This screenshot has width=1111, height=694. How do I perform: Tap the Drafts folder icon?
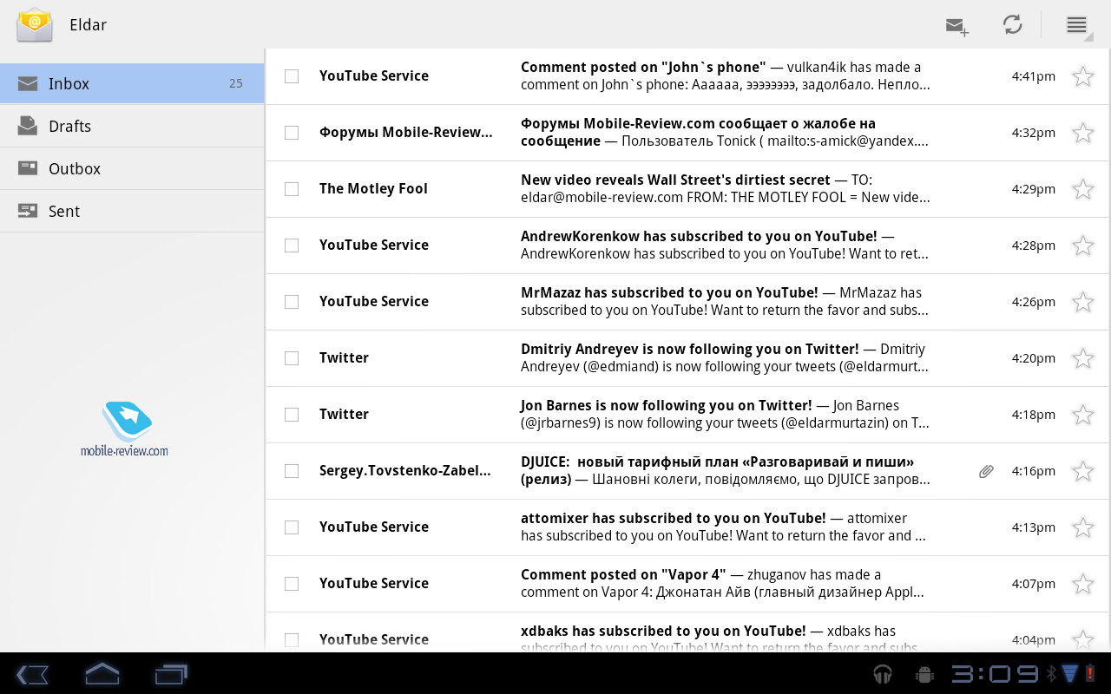(28, 126)
